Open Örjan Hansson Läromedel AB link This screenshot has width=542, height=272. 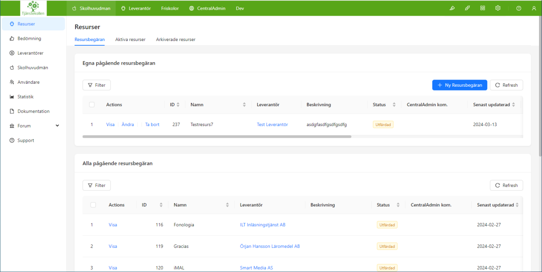270,246
